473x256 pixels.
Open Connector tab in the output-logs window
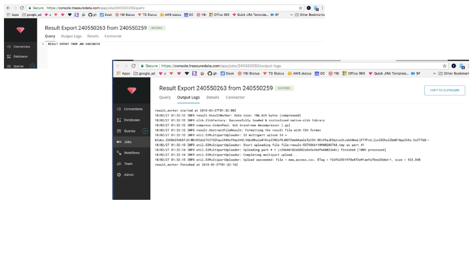(235, 97)
